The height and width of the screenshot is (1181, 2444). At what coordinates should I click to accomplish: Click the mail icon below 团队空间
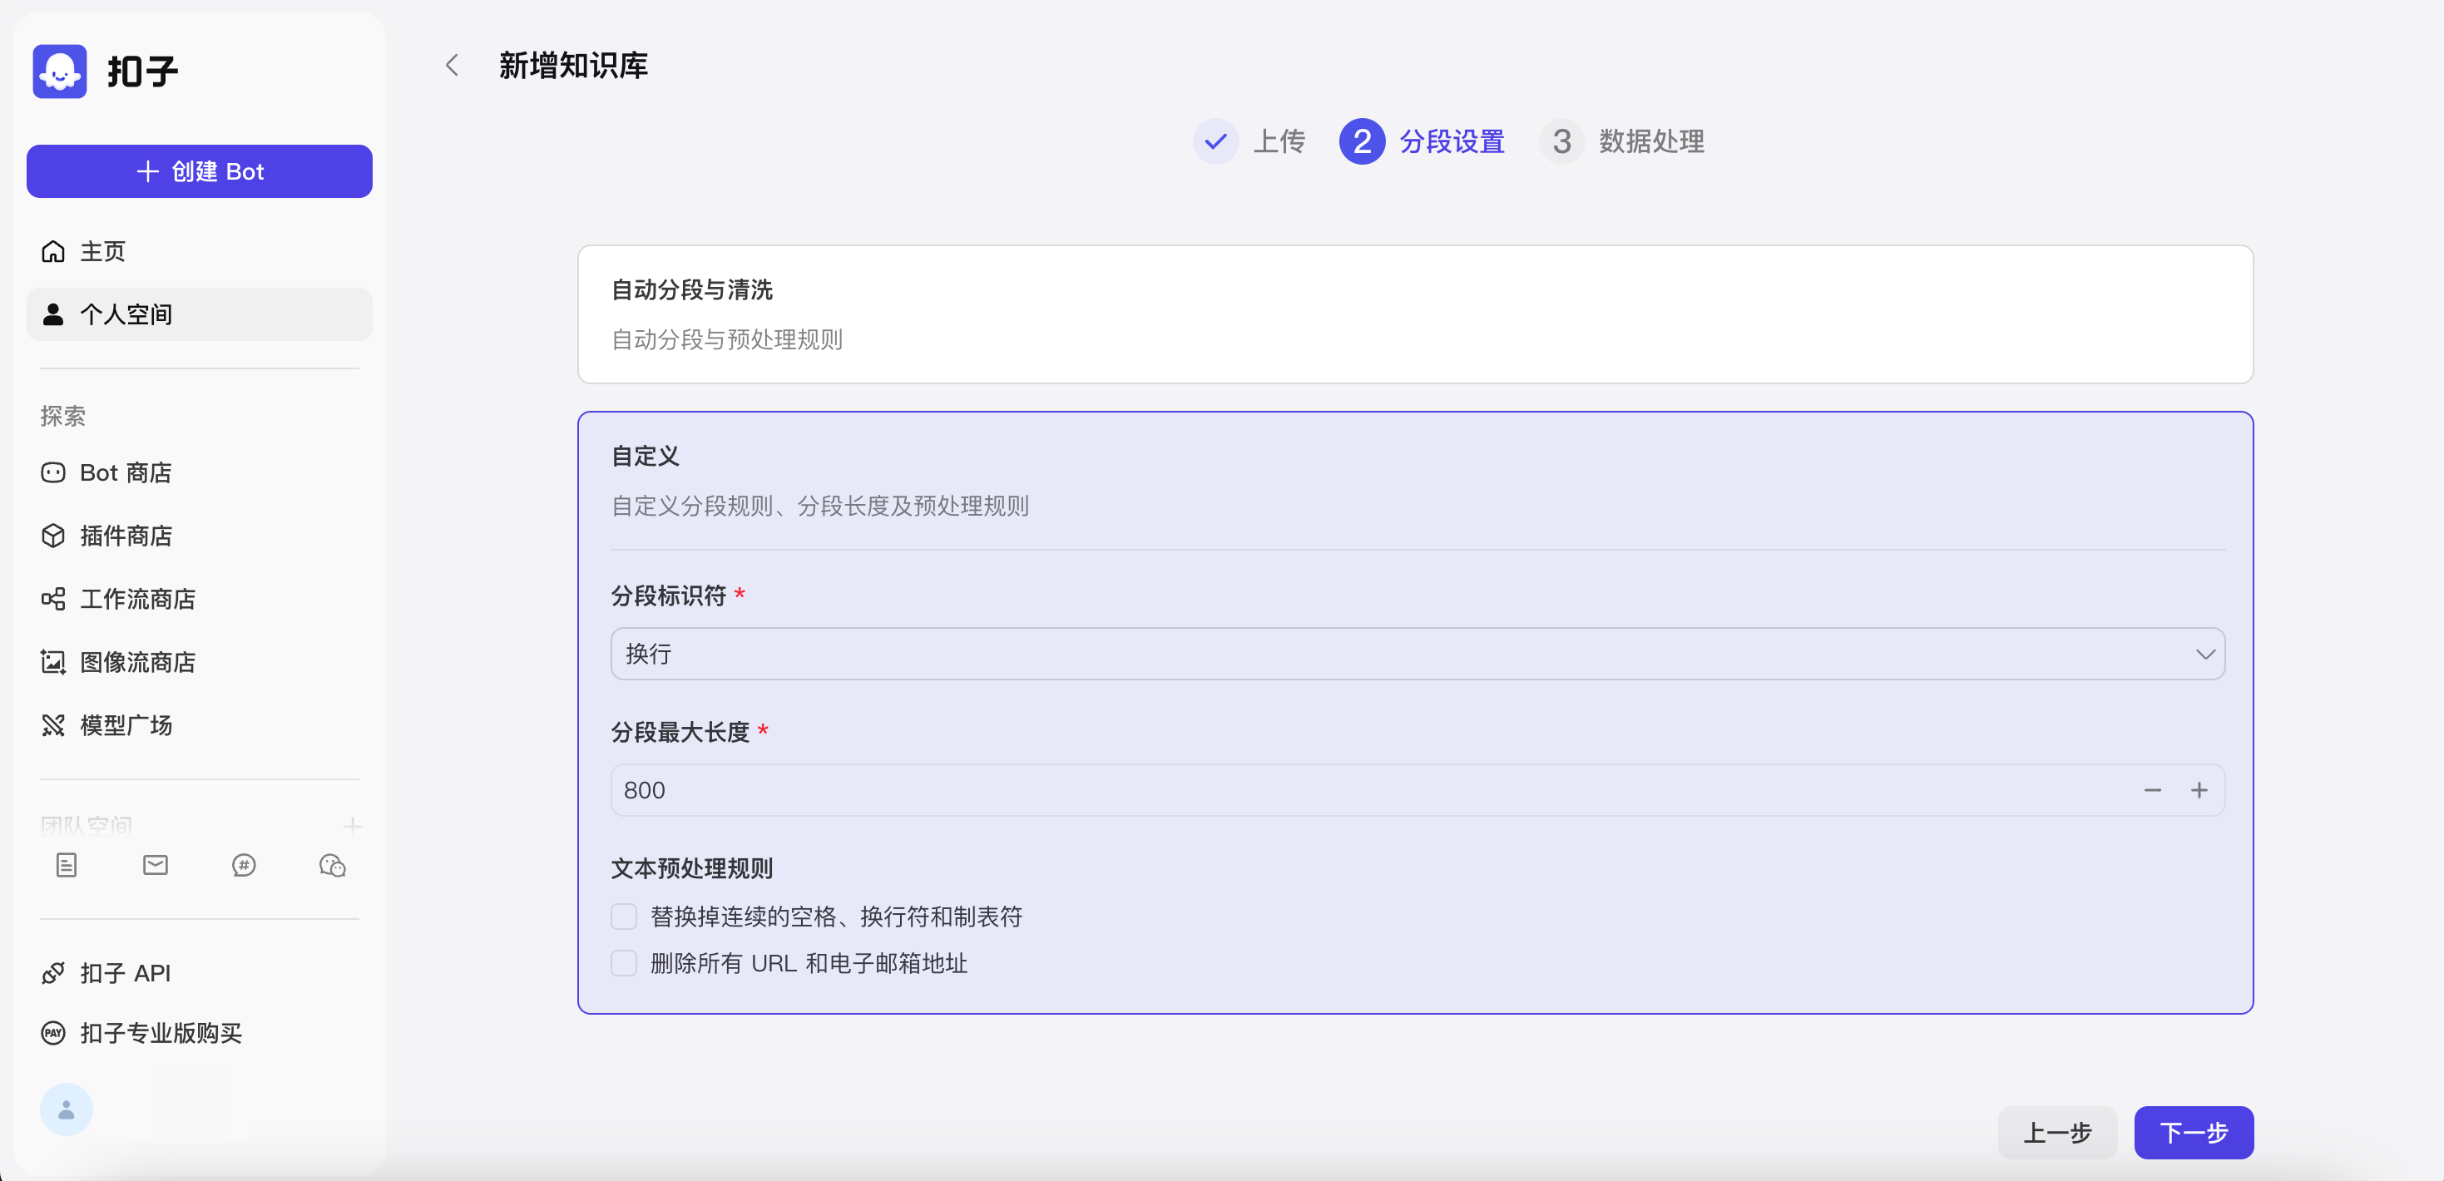pos(155,865)
